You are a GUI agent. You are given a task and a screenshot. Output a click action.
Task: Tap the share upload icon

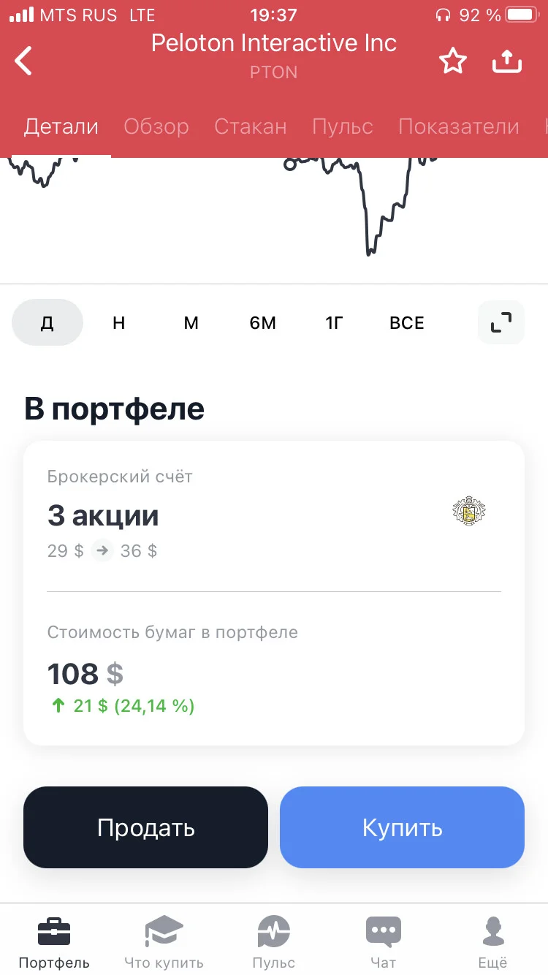[x=507, y=61]
